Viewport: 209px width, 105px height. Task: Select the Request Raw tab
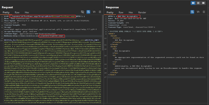click(x=17, y=12)
